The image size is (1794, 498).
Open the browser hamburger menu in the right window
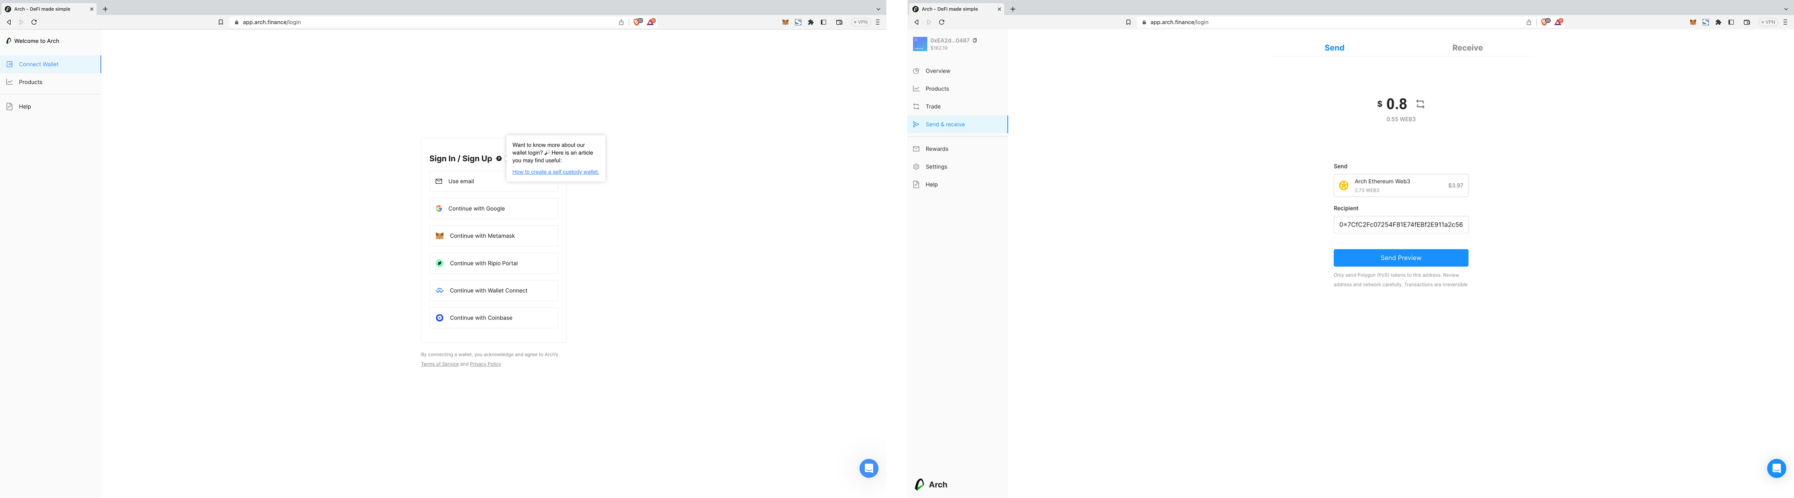[x=1785, y=22]
